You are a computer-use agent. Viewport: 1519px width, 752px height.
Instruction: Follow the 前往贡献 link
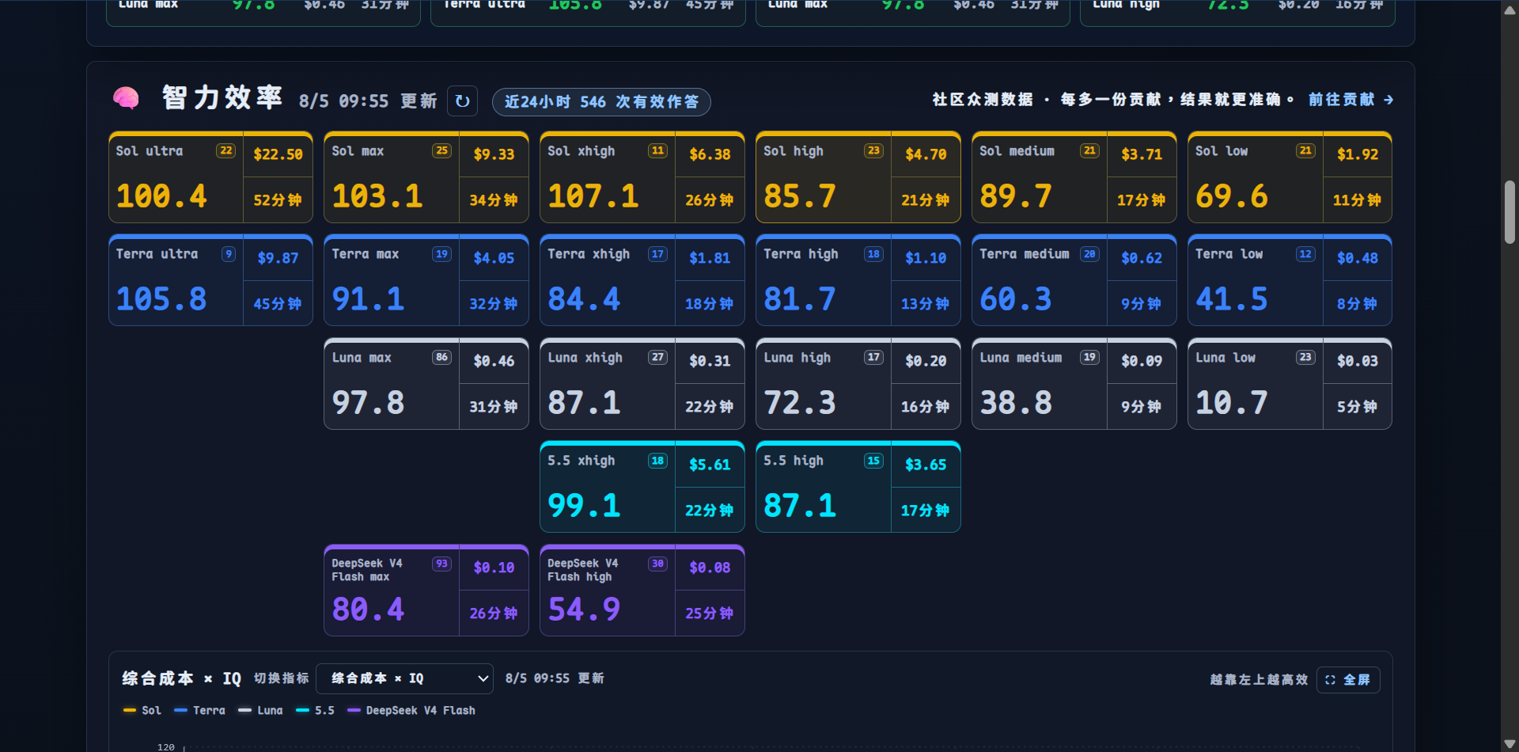point(1351,100)
